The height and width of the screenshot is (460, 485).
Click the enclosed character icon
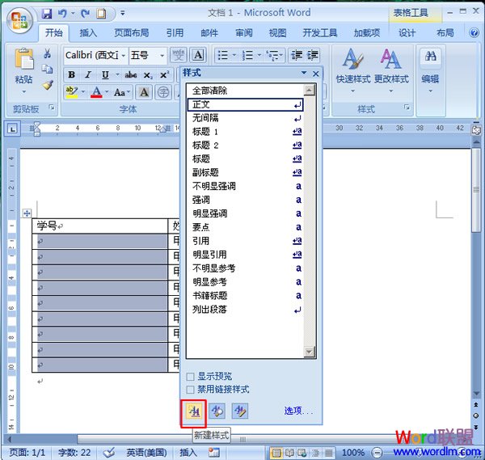pyautogui.click(x=163, y=92)
